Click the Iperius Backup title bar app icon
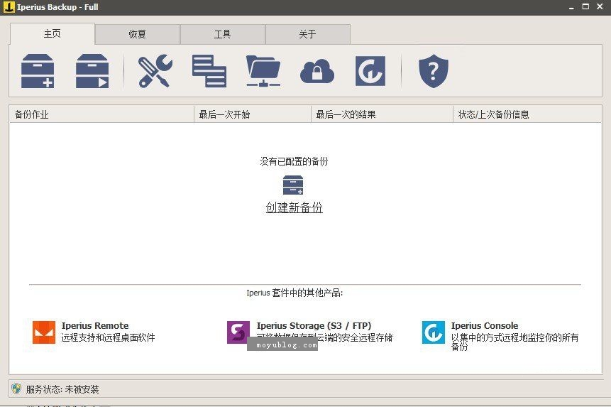Image resolution: width=611 pixels, height=407 pixels. click(9, 7)
